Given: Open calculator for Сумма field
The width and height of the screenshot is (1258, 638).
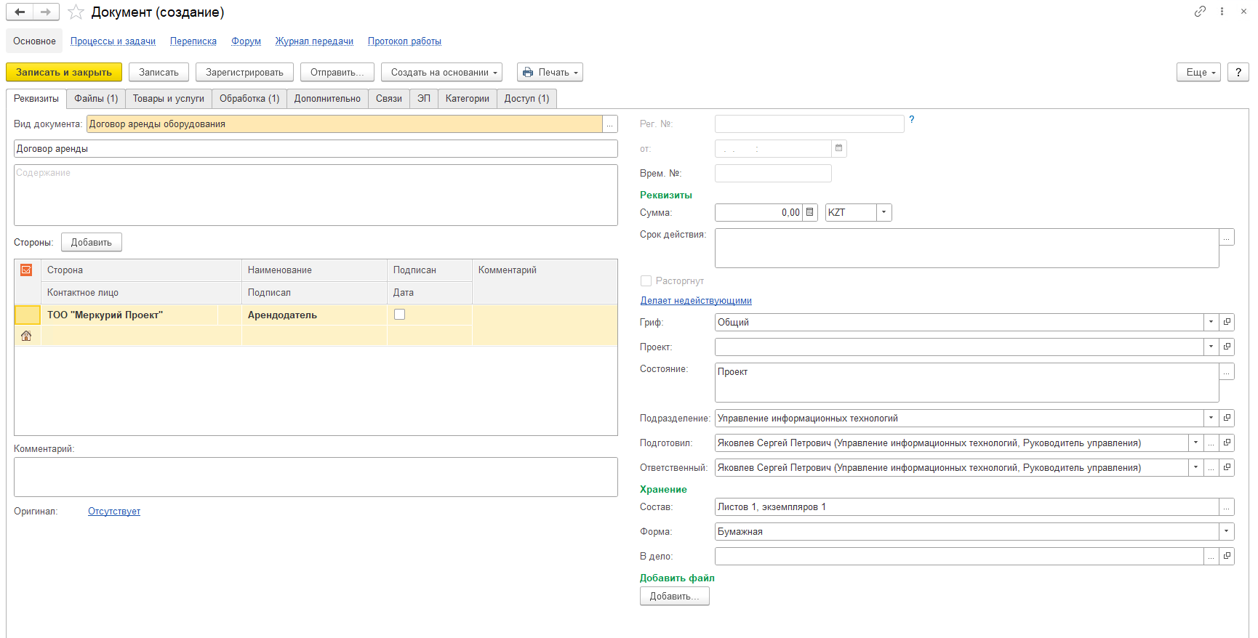Looking at the screenshot, I should coord(809,212).
